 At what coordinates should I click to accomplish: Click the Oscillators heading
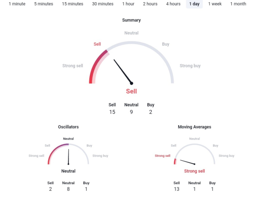68,127
